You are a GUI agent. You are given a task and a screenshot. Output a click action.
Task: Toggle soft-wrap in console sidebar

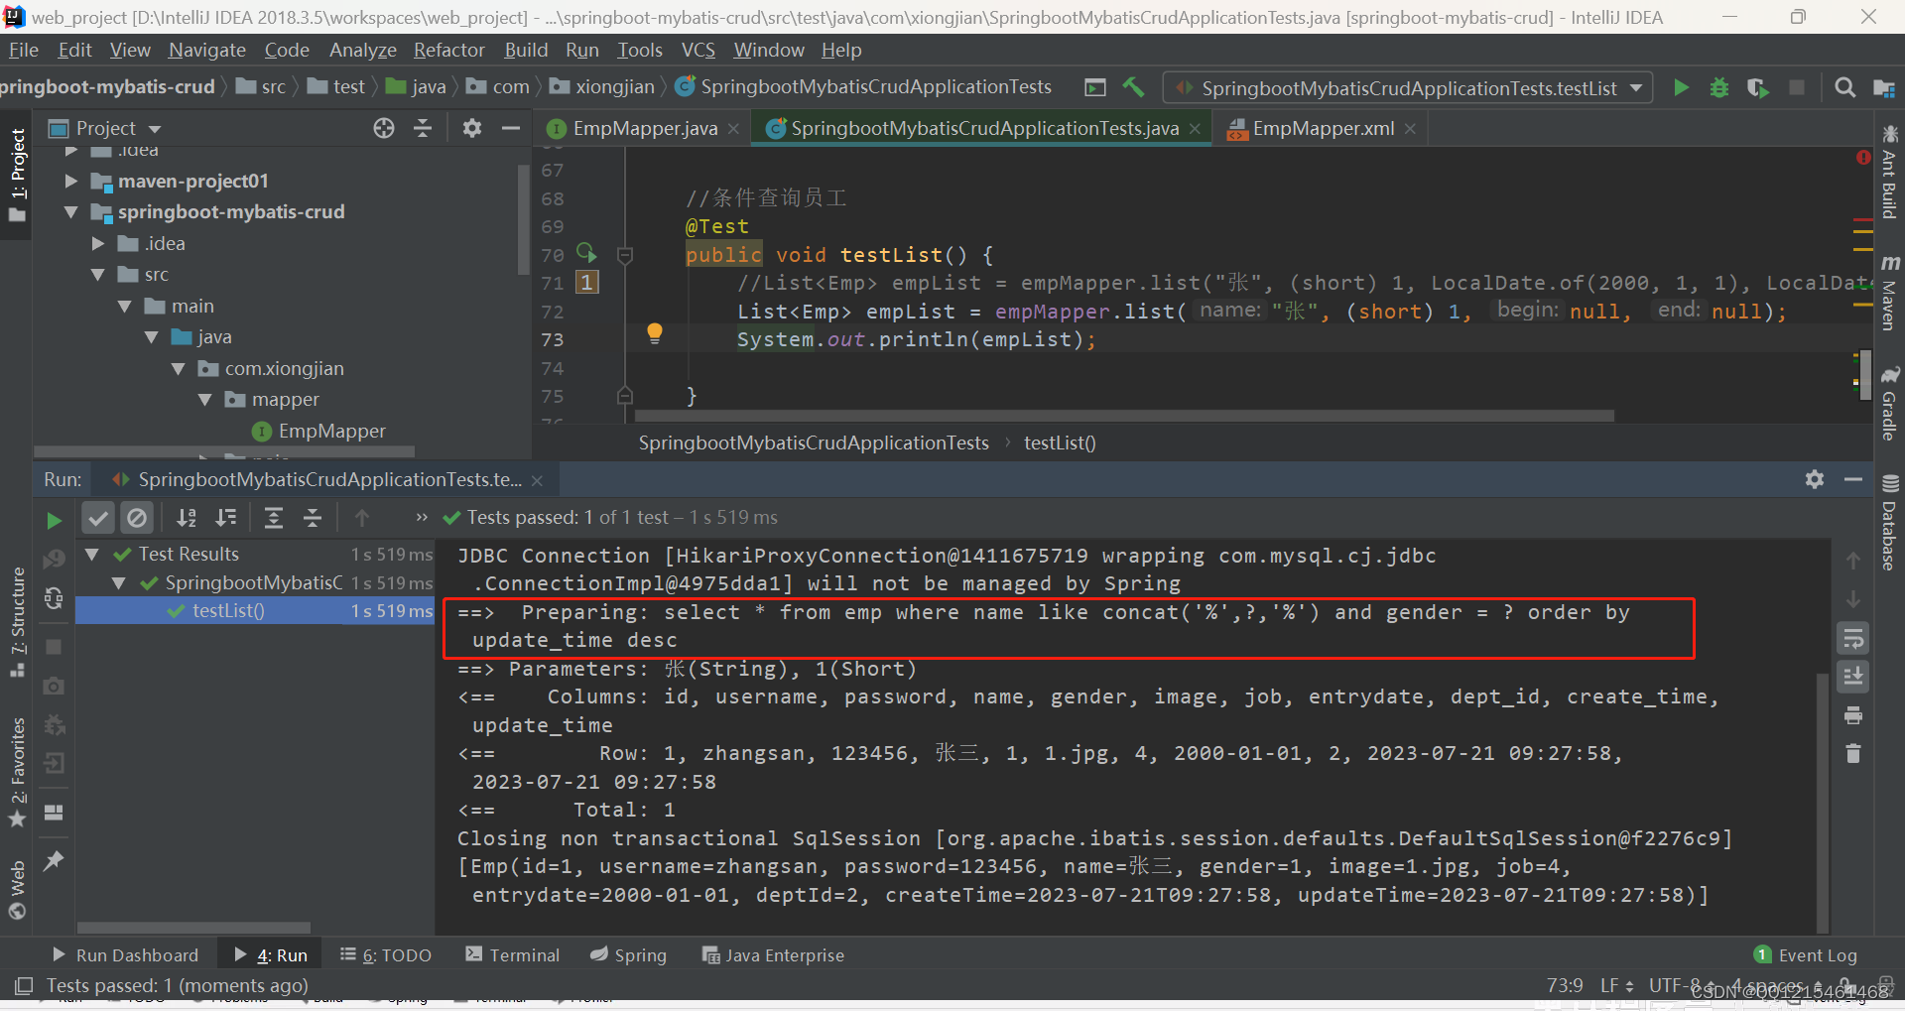1853,639
